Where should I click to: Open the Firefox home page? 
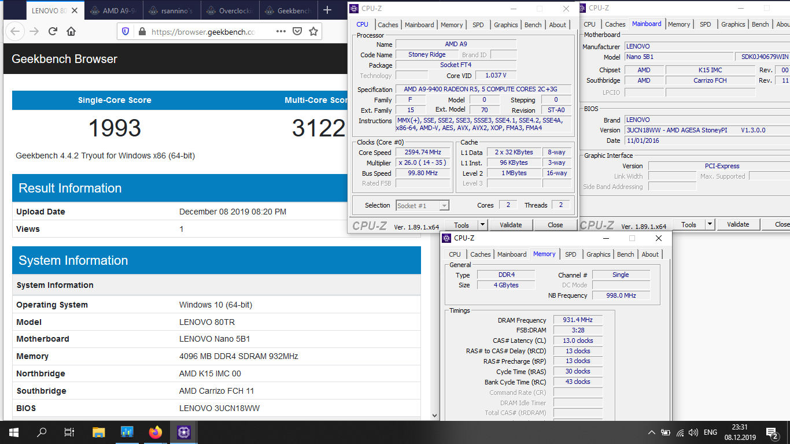point(71,31)
